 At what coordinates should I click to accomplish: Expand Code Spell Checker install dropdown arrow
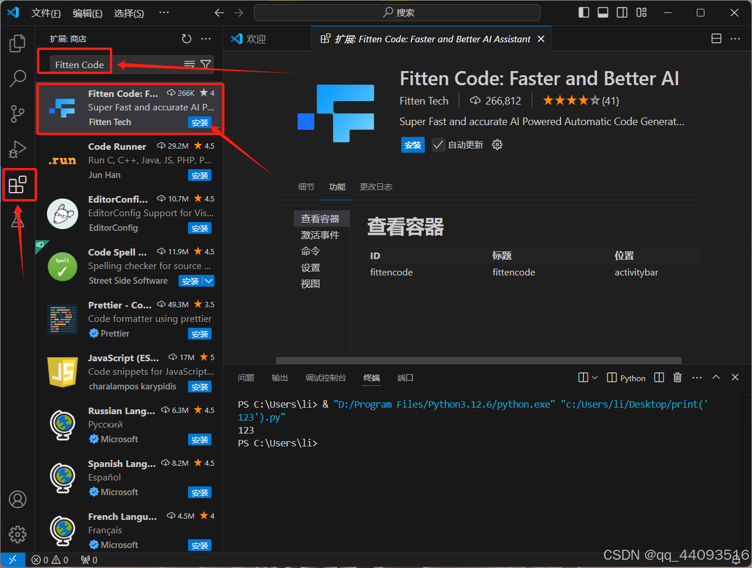(x=209, y=281)
